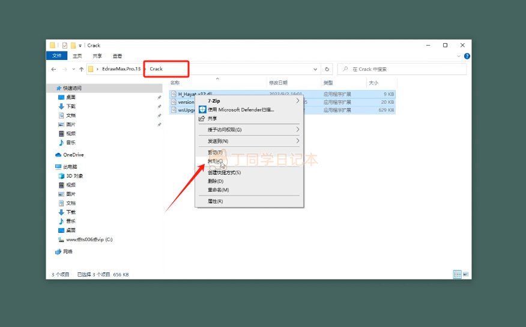Open 发送到(N) submenu

pyautogui.click(x=249, y=141)
